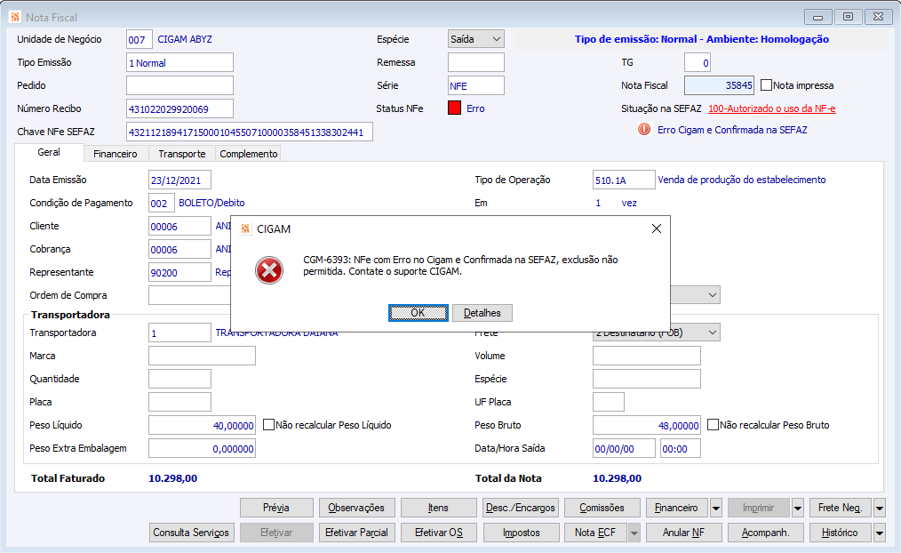901x553 pixels.
Task: Click the Nota ECF button
Action: (x=596, y=533)
